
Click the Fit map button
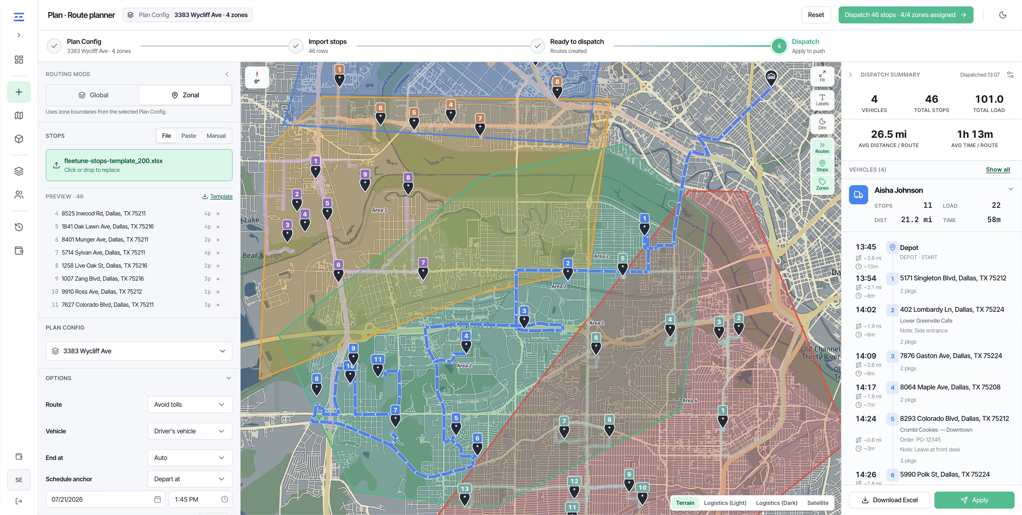[x=822, y=76]
